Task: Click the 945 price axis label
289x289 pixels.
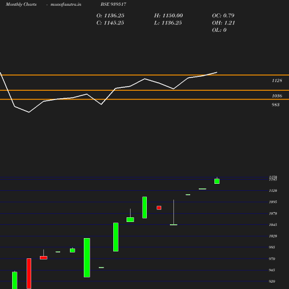Action: [272, 270]
